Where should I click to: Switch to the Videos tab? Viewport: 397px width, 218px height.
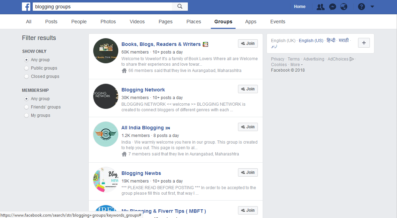137,22
